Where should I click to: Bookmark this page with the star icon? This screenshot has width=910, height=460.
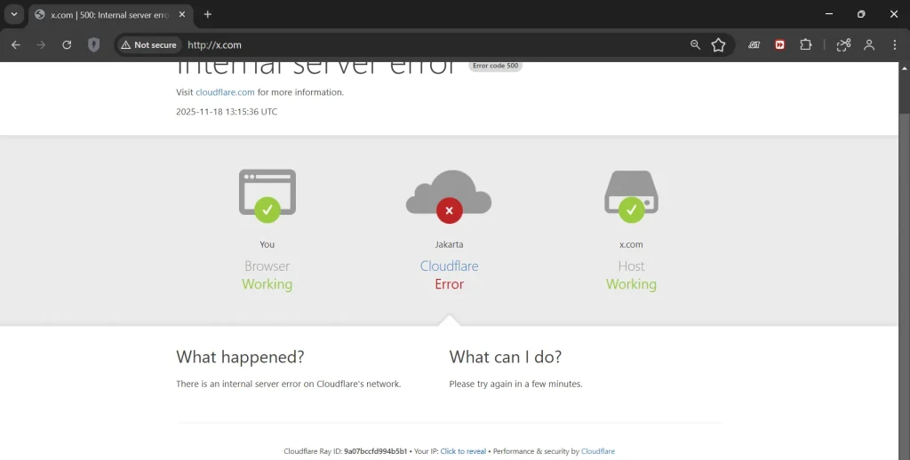pyautogui.click(x=718, y=44)
